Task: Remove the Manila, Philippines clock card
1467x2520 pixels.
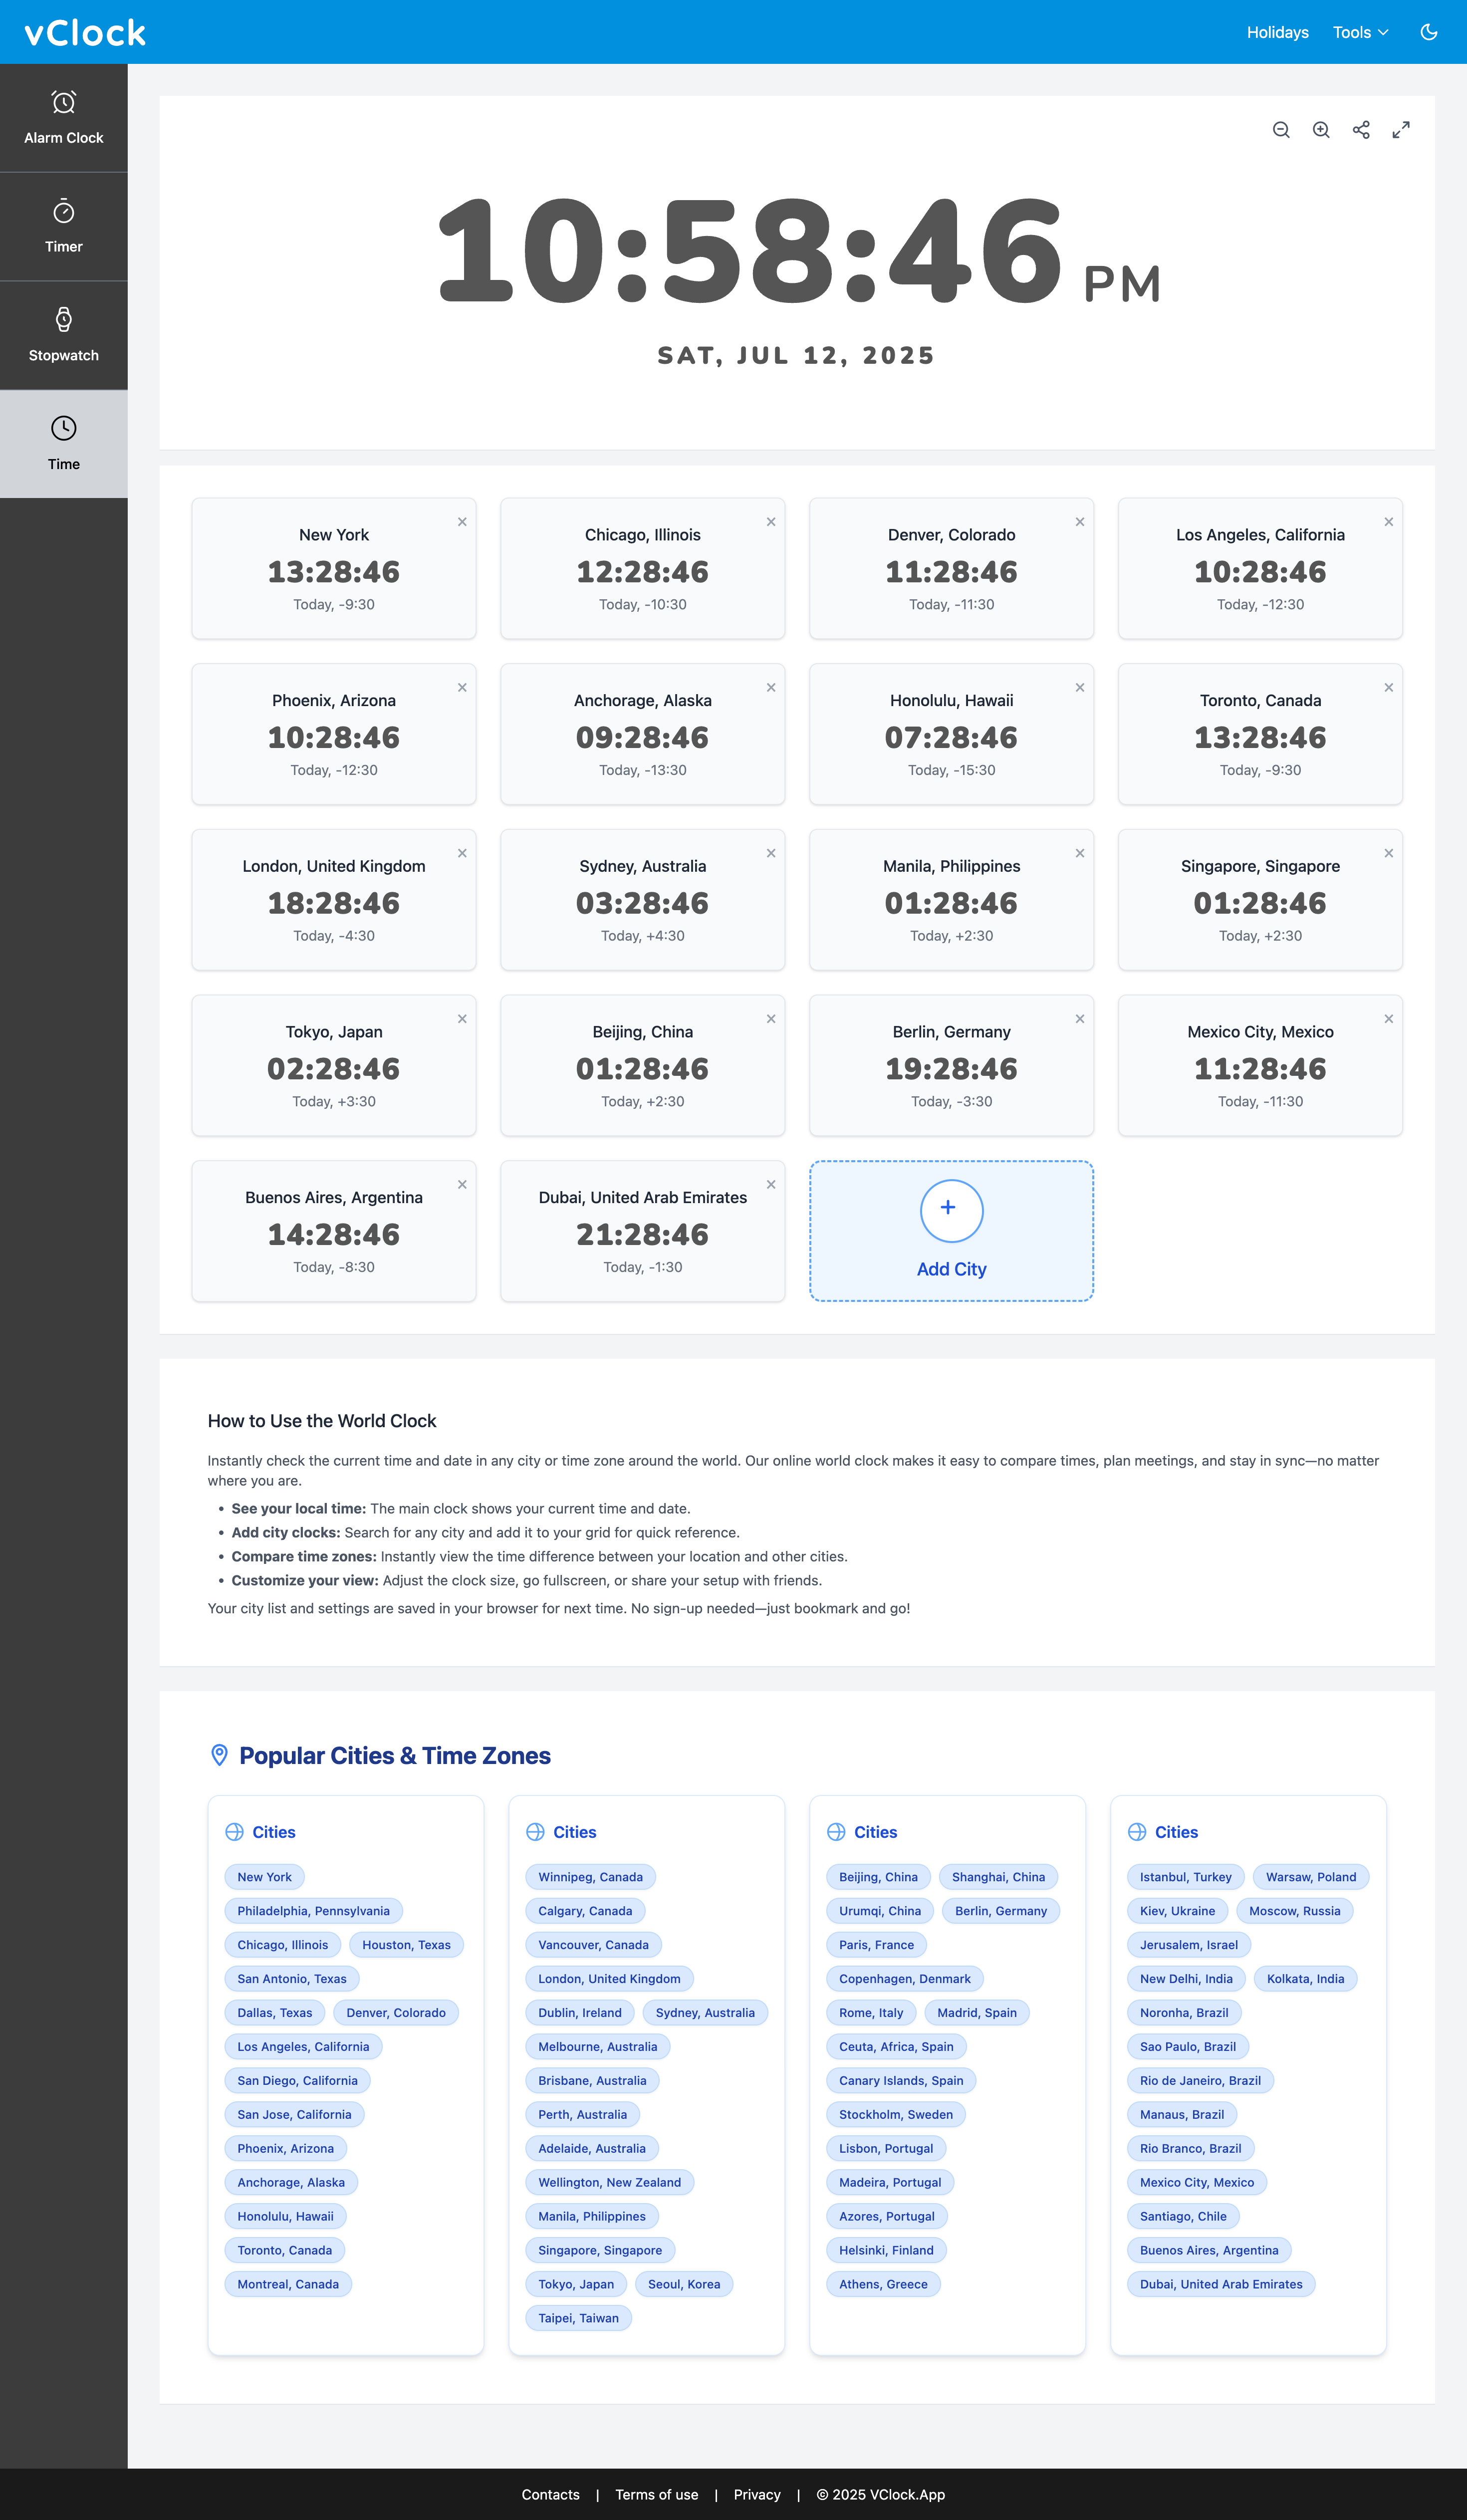Action: click(x=1080, y=853)
